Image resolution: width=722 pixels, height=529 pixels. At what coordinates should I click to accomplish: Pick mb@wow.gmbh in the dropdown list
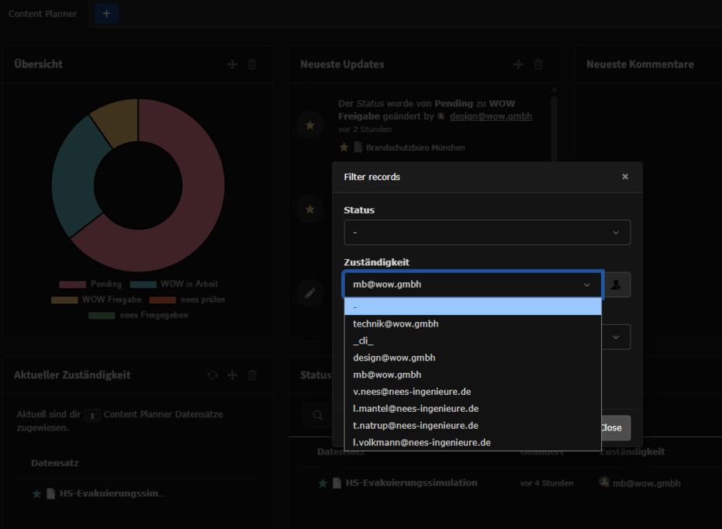click(473, 375)
